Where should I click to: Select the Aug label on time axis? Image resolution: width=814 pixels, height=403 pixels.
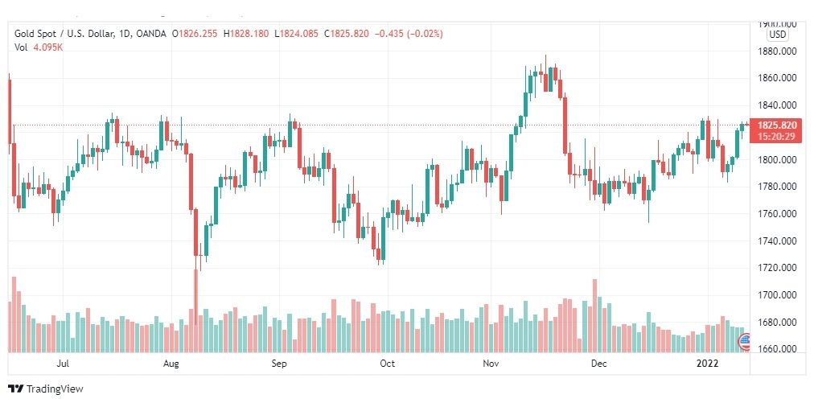[x=171, y=364]
